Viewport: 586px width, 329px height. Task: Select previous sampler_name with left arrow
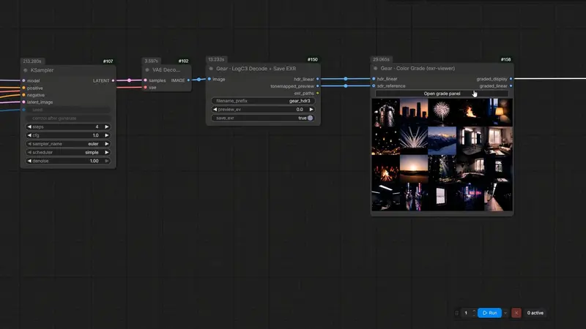(29, 144)
